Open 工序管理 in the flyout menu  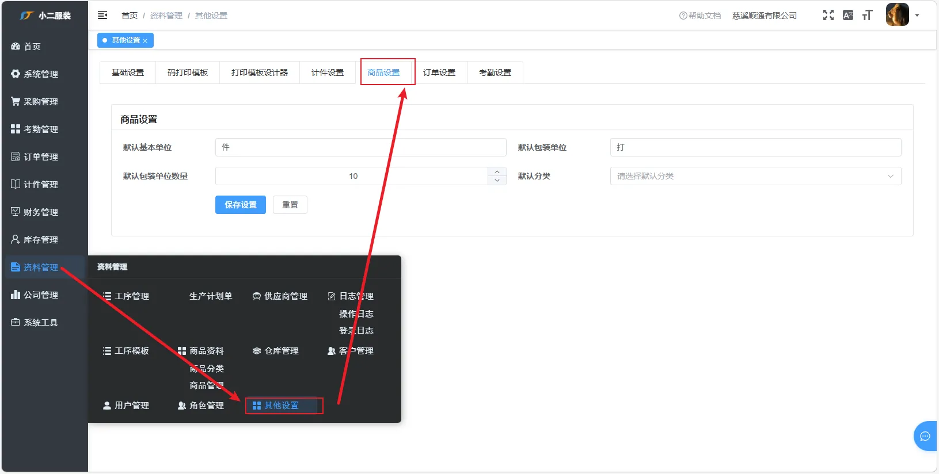pyautogui.click(x=126, y=296)
